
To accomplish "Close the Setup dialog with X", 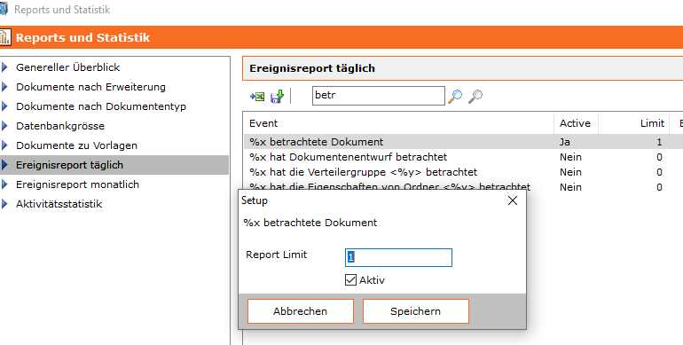I will (x=513, y=200).
